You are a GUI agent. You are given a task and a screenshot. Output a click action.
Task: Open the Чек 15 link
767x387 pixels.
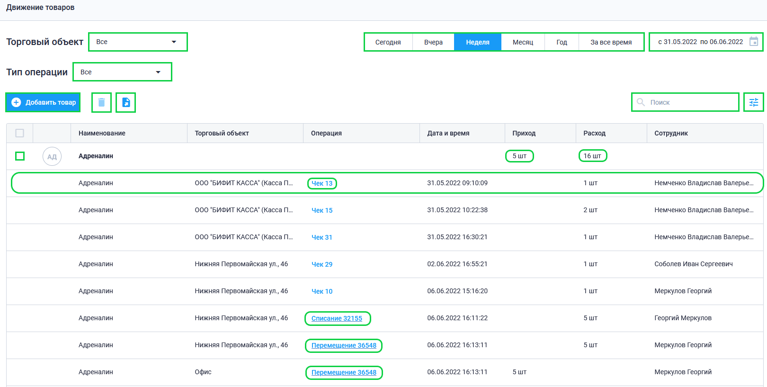(x=322, y=210)
